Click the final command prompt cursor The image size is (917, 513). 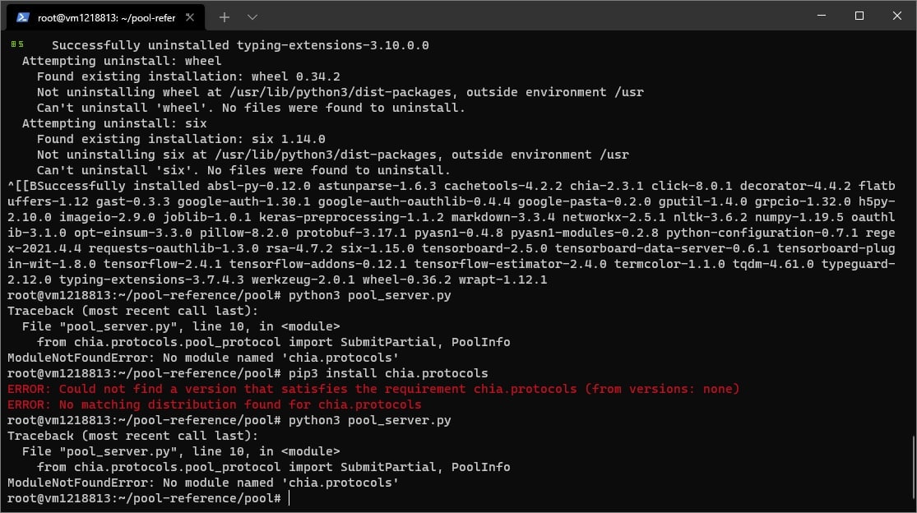point(289,498)
